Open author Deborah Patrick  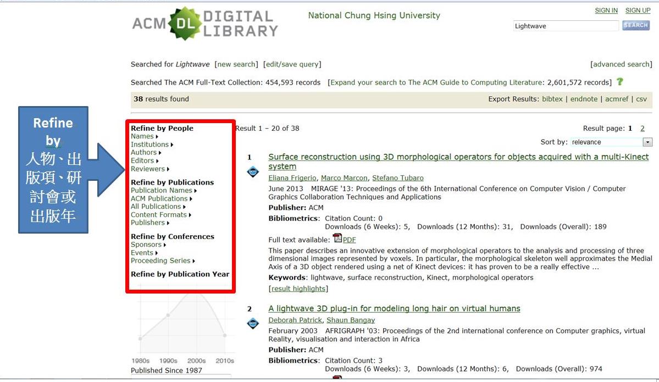point(295,320)
